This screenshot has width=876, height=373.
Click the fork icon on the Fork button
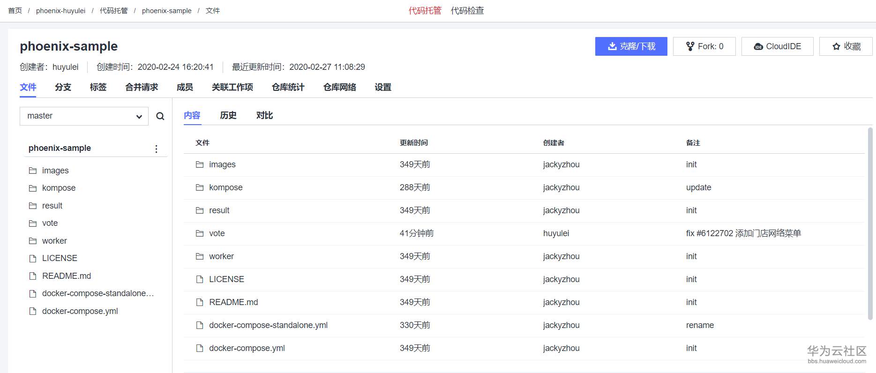[x=690, y=46]
